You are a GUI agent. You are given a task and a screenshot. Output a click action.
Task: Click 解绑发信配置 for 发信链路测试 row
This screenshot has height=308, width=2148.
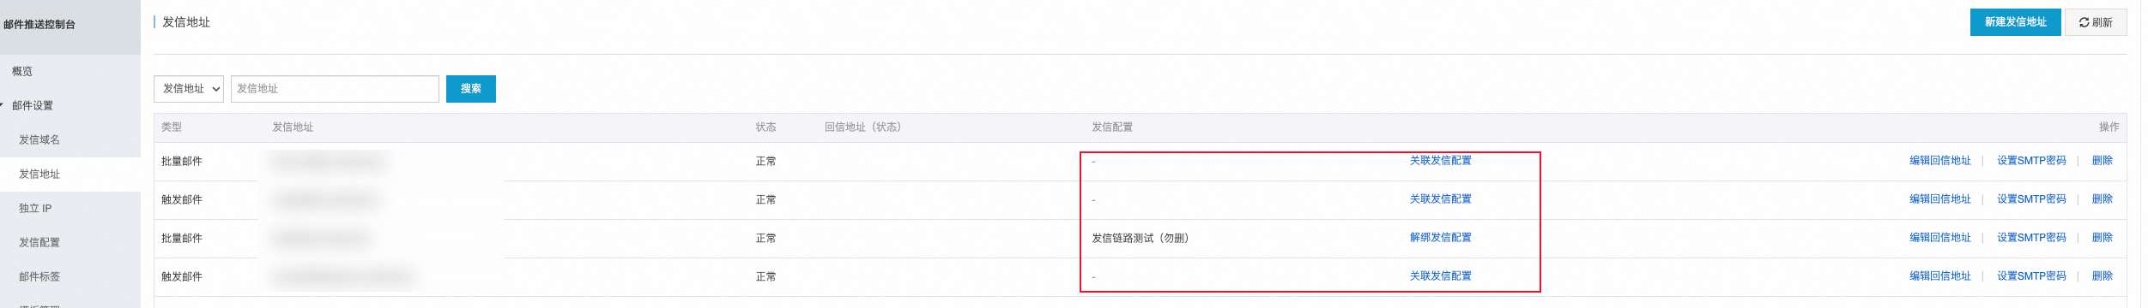(1440, 238)
